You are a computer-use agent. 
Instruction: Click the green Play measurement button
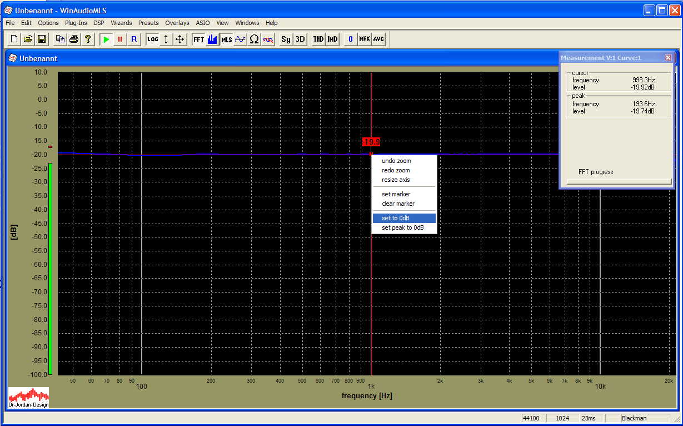(106, 39)
